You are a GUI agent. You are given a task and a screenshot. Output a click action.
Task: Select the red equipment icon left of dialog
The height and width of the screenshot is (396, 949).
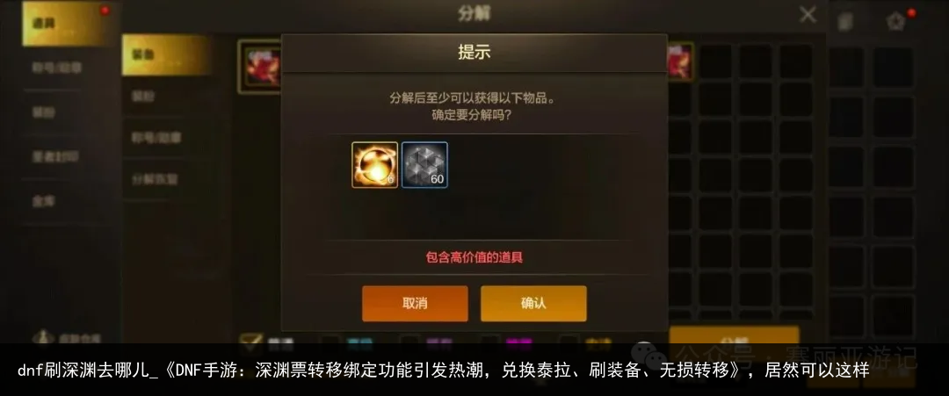(261, 66)
